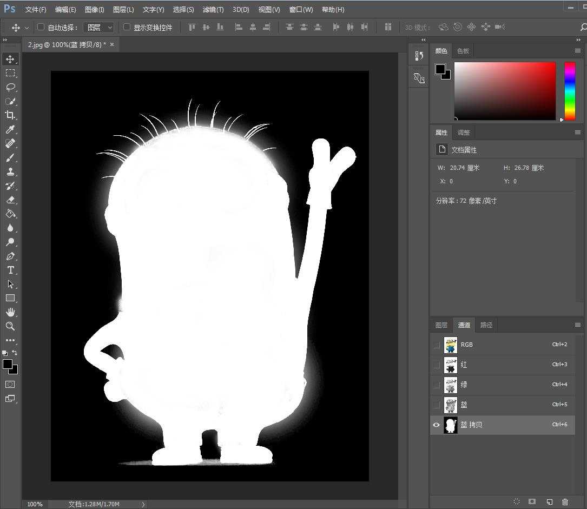The width and height of the screenshot is (587, 509).
Task: Select the Eraser tool
Action: pos(10,200)
